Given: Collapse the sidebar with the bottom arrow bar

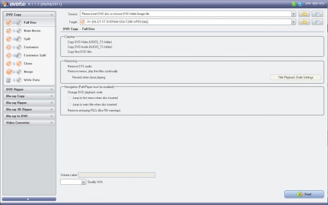Looking at the screenshot, I should [29, 199].
